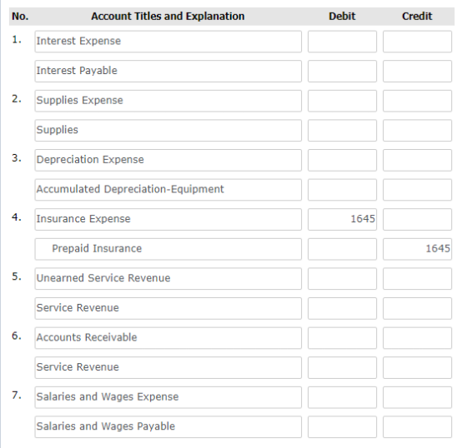Viewport: 467px width, 448px height.
Task: Select the Insurance Expense account field
Action: click(x=168, y=219)
